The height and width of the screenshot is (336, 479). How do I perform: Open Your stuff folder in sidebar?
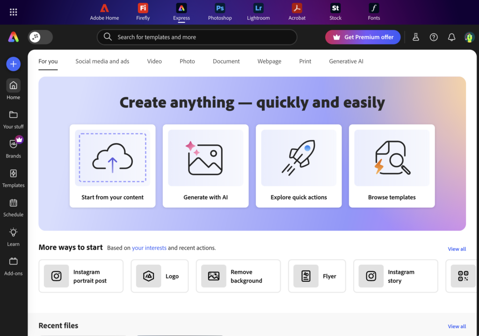coord(14,120)
